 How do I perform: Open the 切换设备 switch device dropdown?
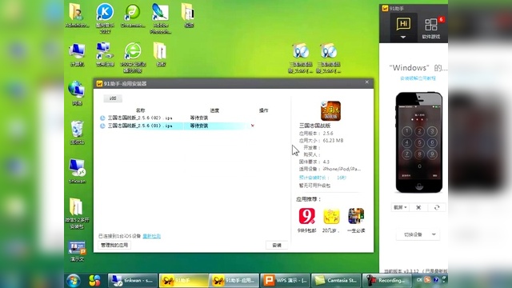click(418, 234)
